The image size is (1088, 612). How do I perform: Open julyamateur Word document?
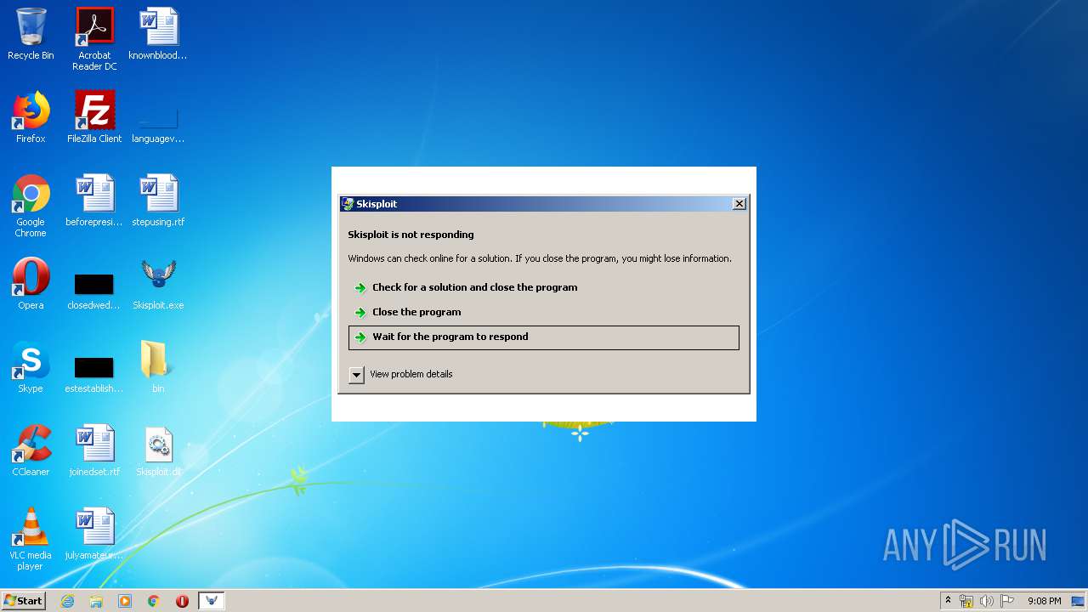click(x=94, y=534)
